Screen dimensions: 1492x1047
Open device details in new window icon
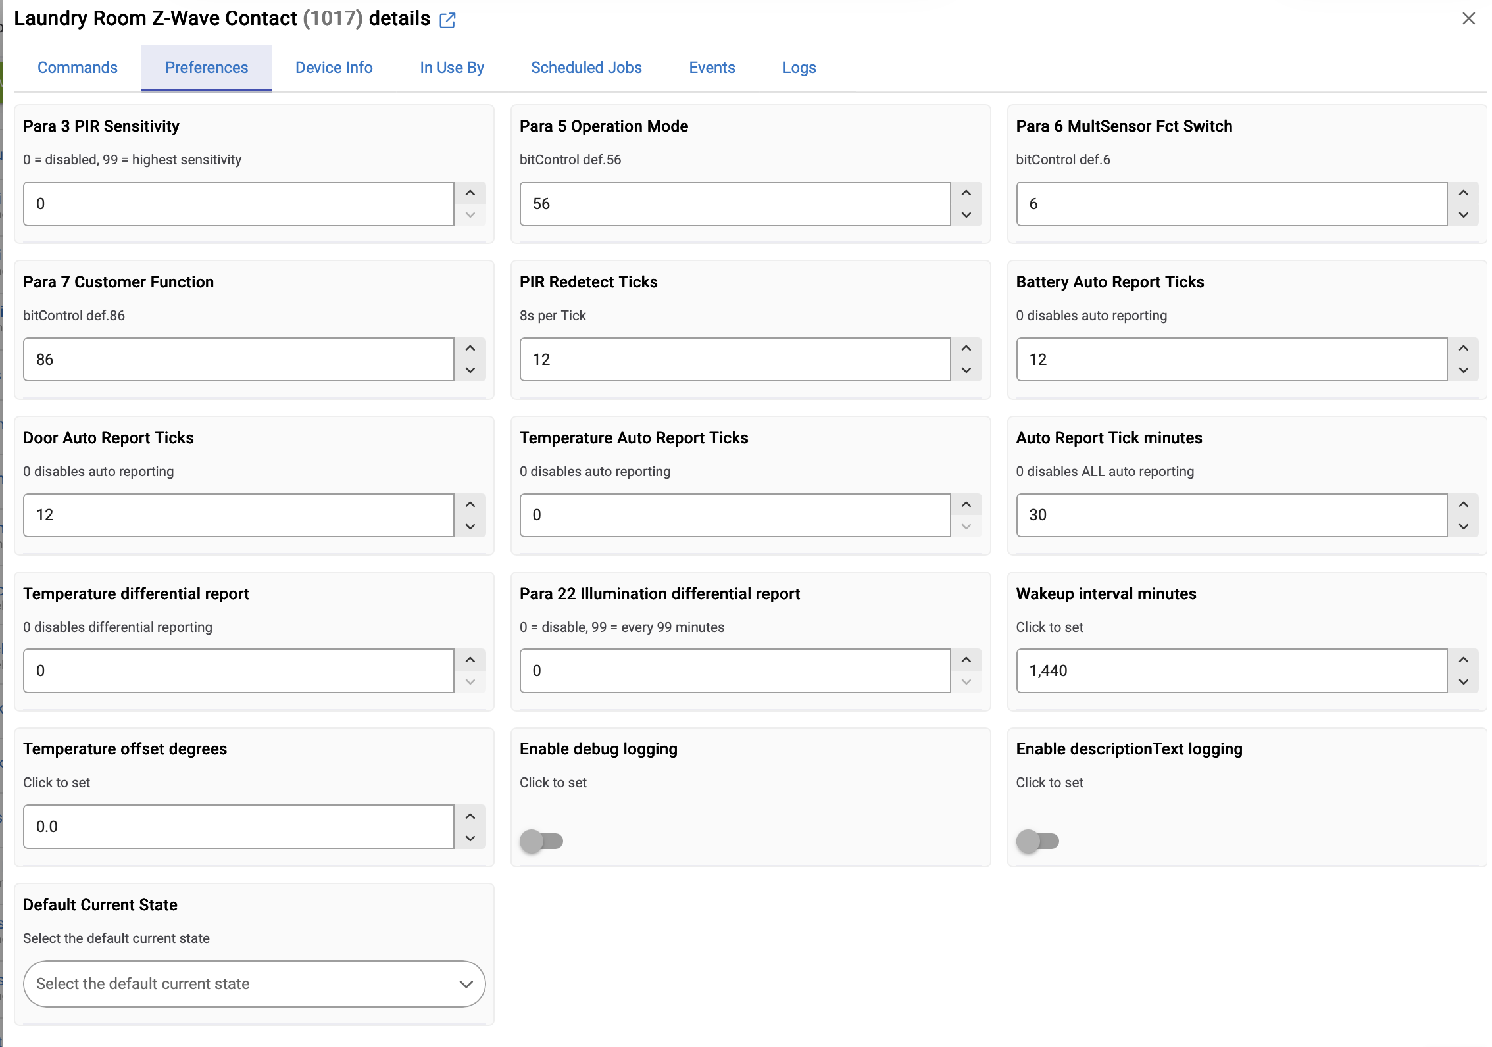447,20
